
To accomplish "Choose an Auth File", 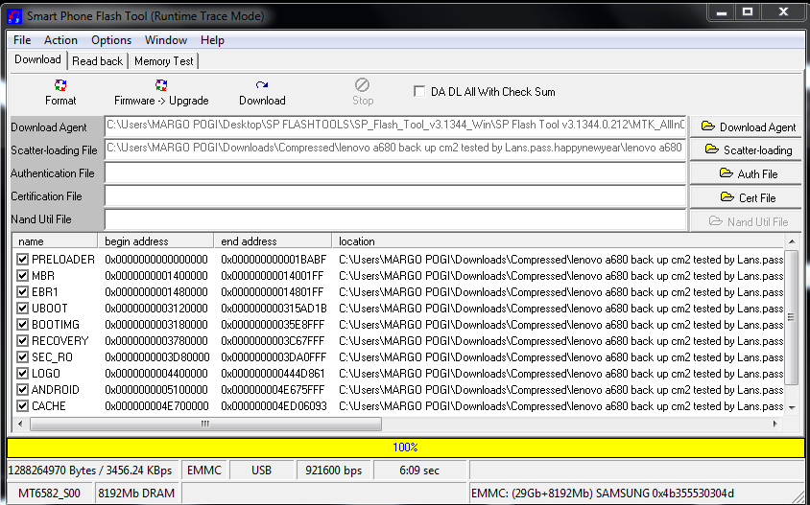I will pos(748,173).
